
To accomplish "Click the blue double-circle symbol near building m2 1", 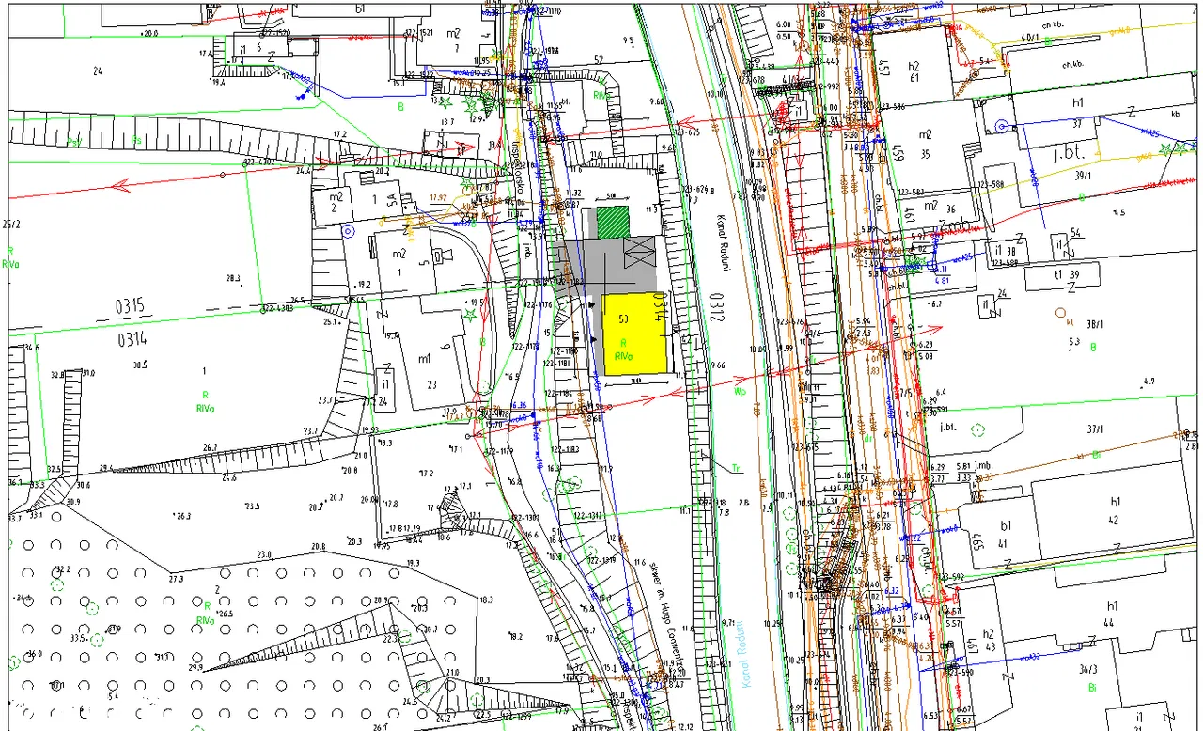I will pos(348,230).
